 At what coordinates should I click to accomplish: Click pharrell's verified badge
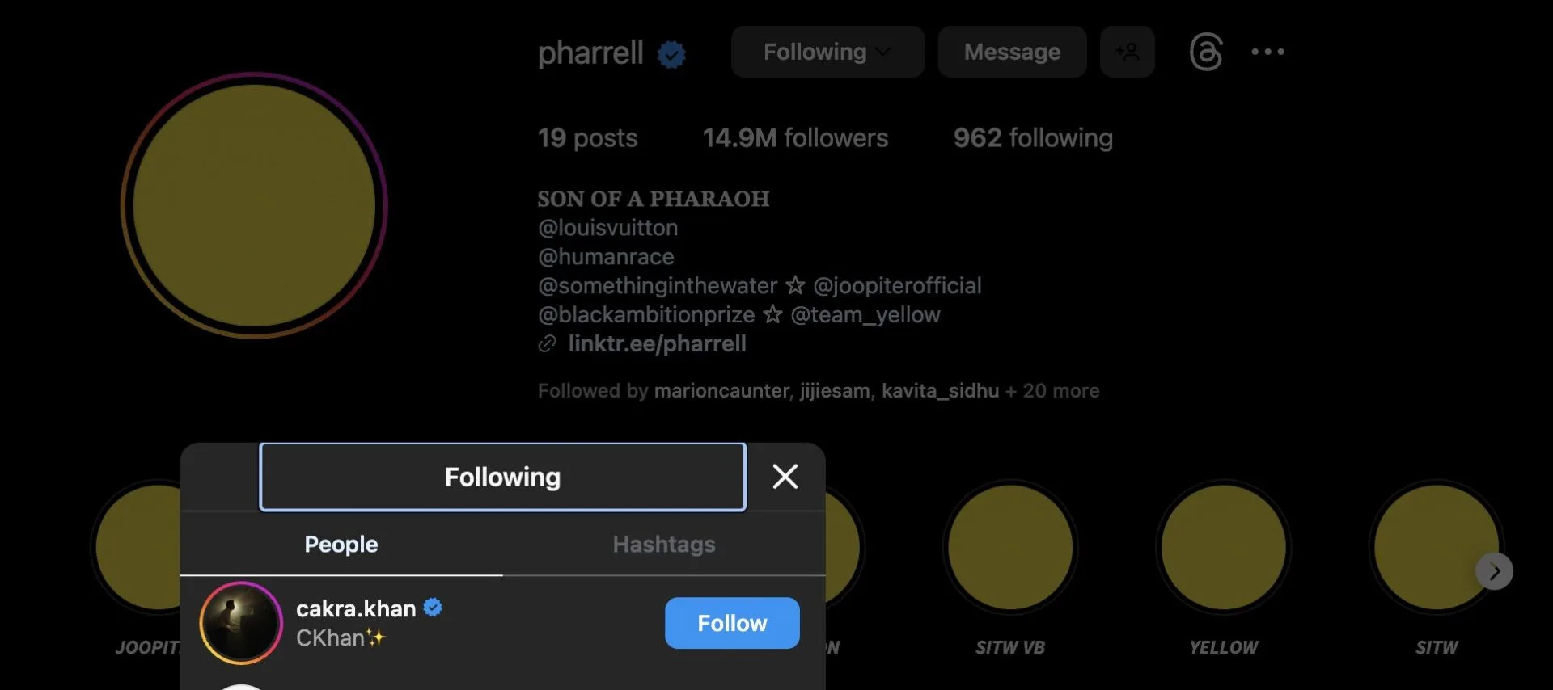pyautogui.click(x=671, y=54)
